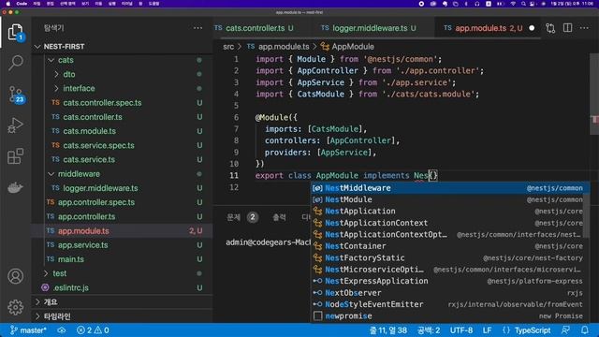Select NestExpressApplication interface suggestion
Screen dimensions: 599x337
pyautogui.click(x=447, y=281)
